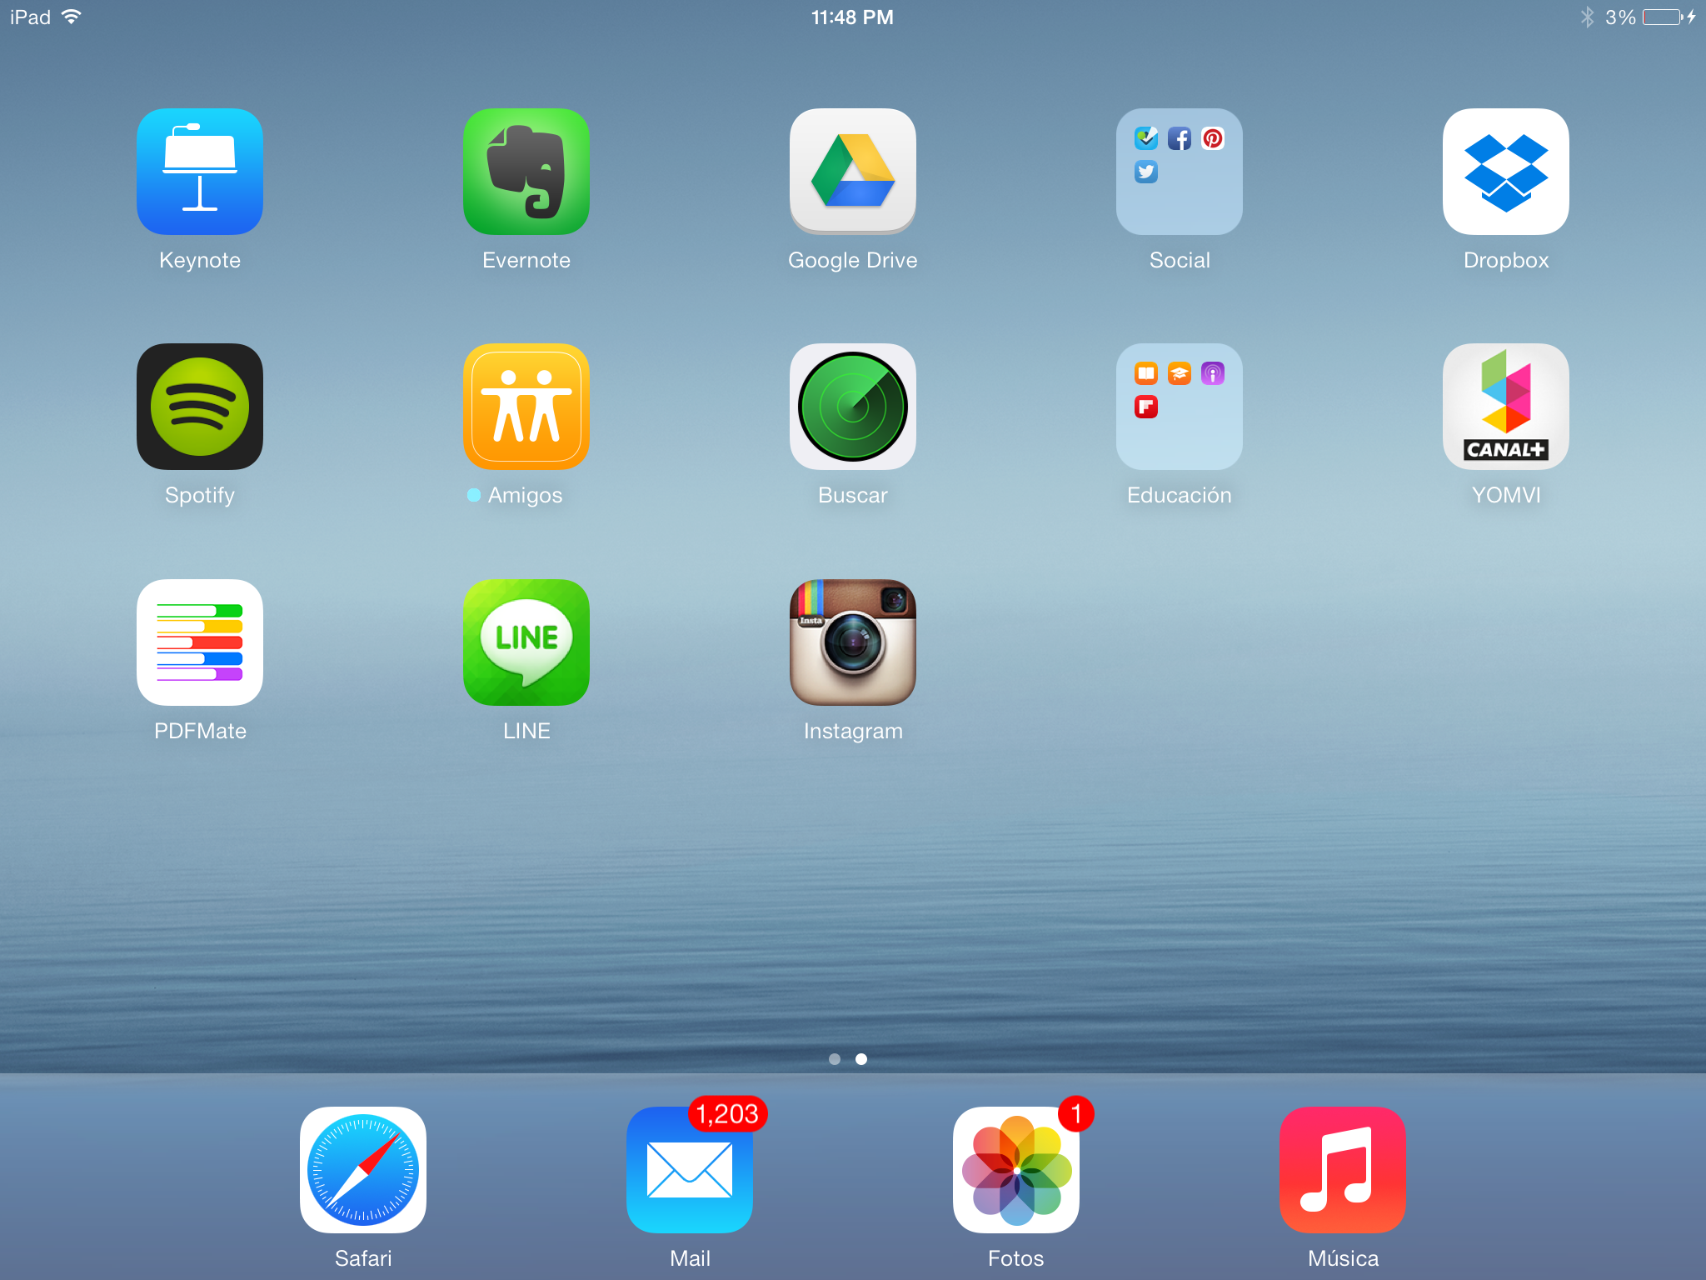Viewport: 1706px width, 1280px height.
Task: Tap the Twitter icon in Social folder
Action: pyautogui.click(x=1146, y=172)
